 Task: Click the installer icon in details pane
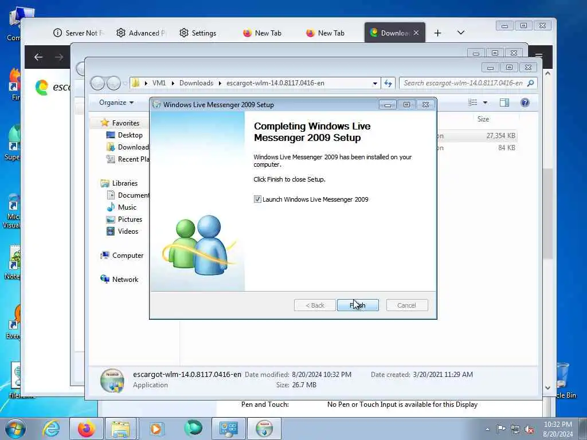tap(112, 380)
